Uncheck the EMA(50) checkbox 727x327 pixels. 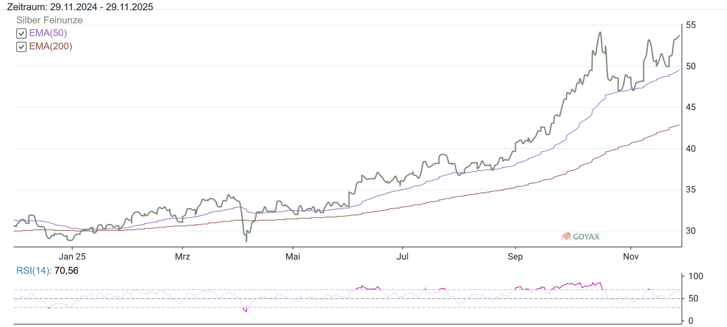(21, 33)
